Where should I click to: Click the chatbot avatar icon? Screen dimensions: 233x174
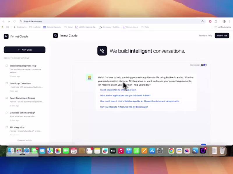click(x=89, y=77)
